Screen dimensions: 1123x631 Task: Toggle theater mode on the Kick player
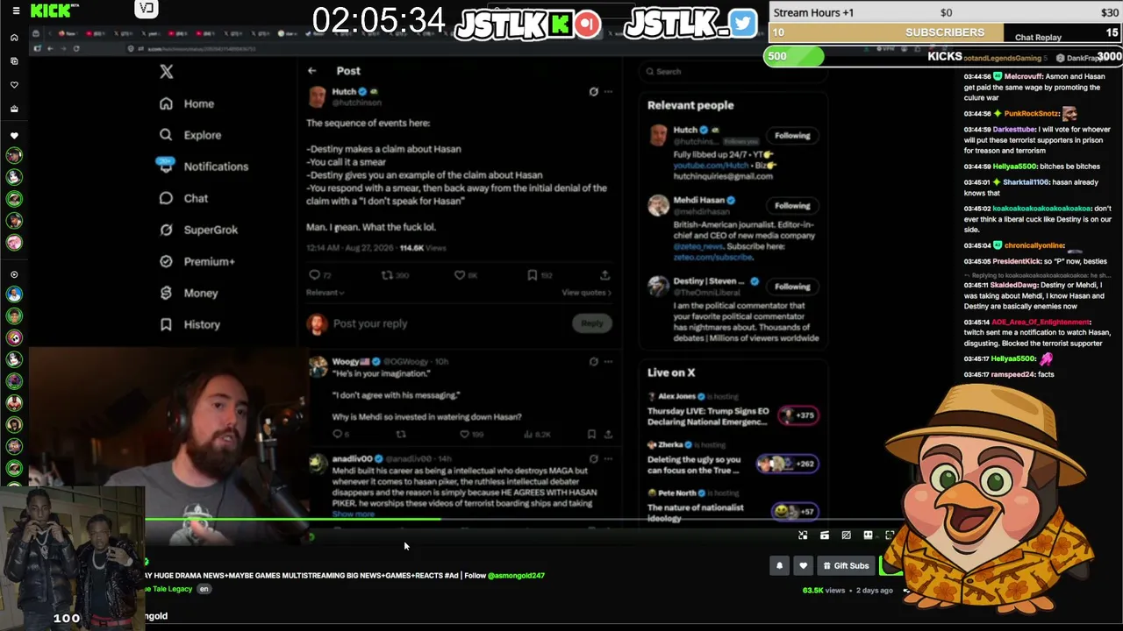coord(868,535)
